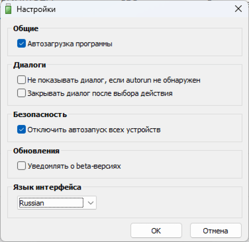Close the Настройки dialog window
This screenshot has height=242, width=249.
pos(238,9)
